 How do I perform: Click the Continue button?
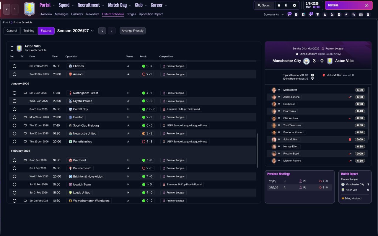point(349,5)
